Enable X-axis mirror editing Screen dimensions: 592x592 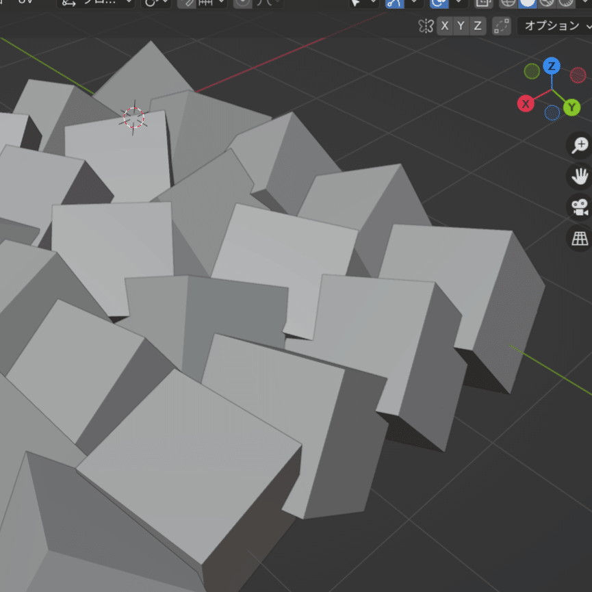443,26
